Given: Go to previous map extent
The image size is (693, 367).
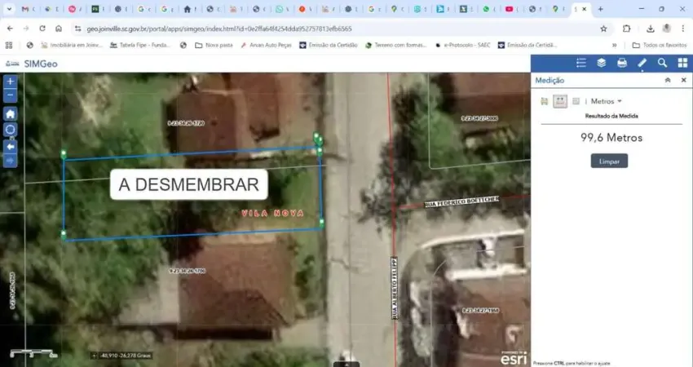Looking at the screenshot, I should [10, 146].
